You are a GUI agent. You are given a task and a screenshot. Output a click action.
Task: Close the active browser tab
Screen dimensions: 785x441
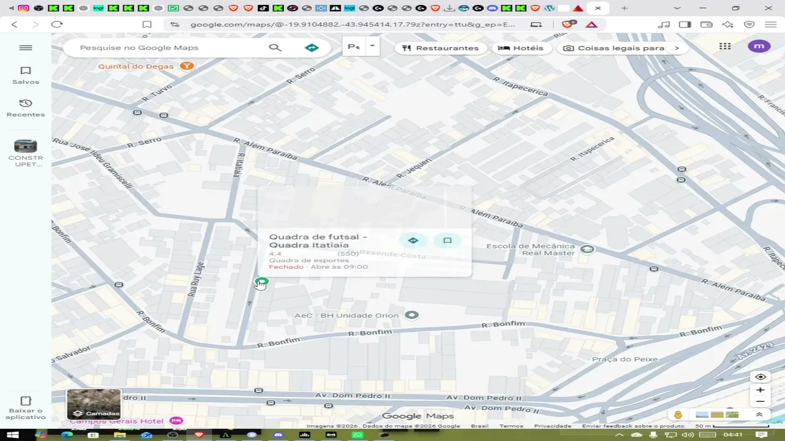[x=598, y=8]
